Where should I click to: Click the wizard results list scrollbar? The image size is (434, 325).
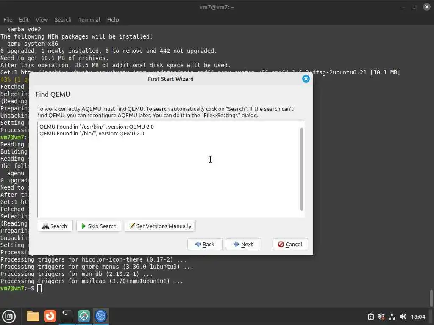tap(302, 169)
